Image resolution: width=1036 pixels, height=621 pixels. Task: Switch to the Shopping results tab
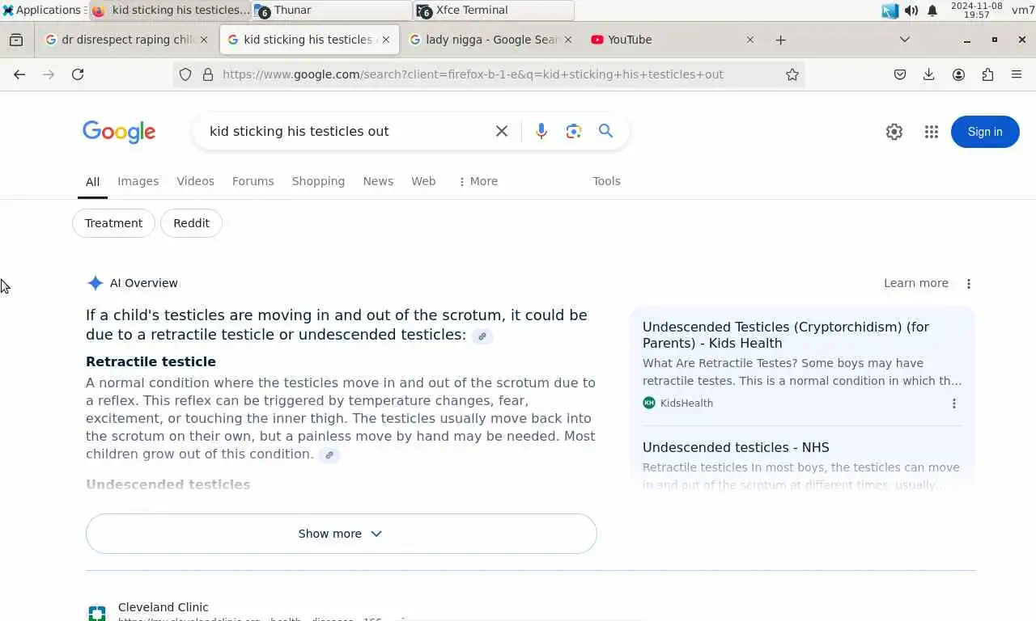tap(318, 181)
